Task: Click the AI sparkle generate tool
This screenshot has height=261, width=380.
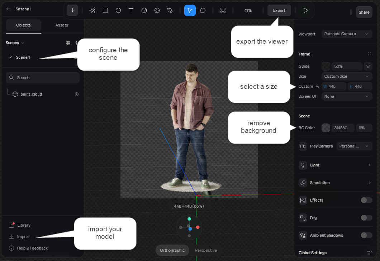Action: pos(92,10)
